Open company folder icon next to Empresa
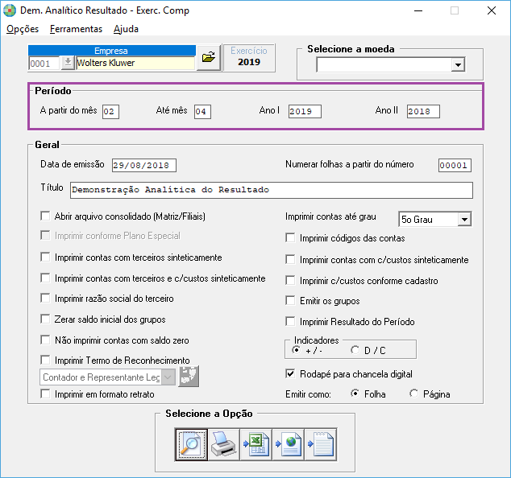511x478 pixels. tap(209, 58)
